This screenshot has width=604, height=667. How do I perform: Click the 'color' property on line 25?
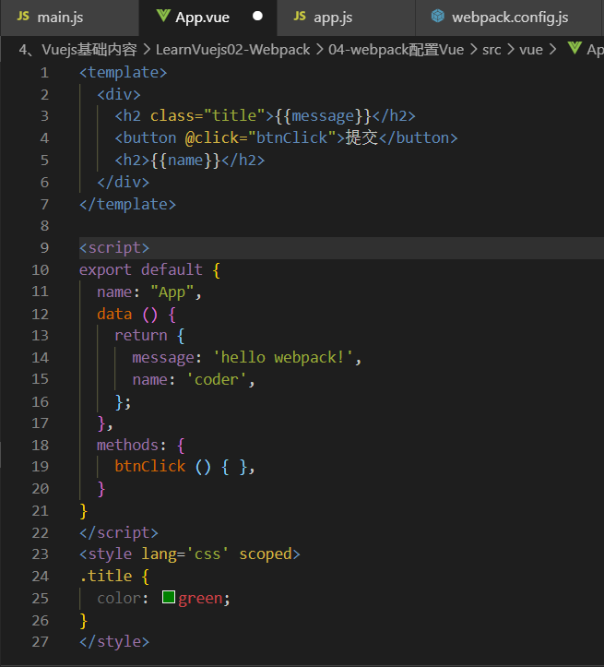click(119, 599)
